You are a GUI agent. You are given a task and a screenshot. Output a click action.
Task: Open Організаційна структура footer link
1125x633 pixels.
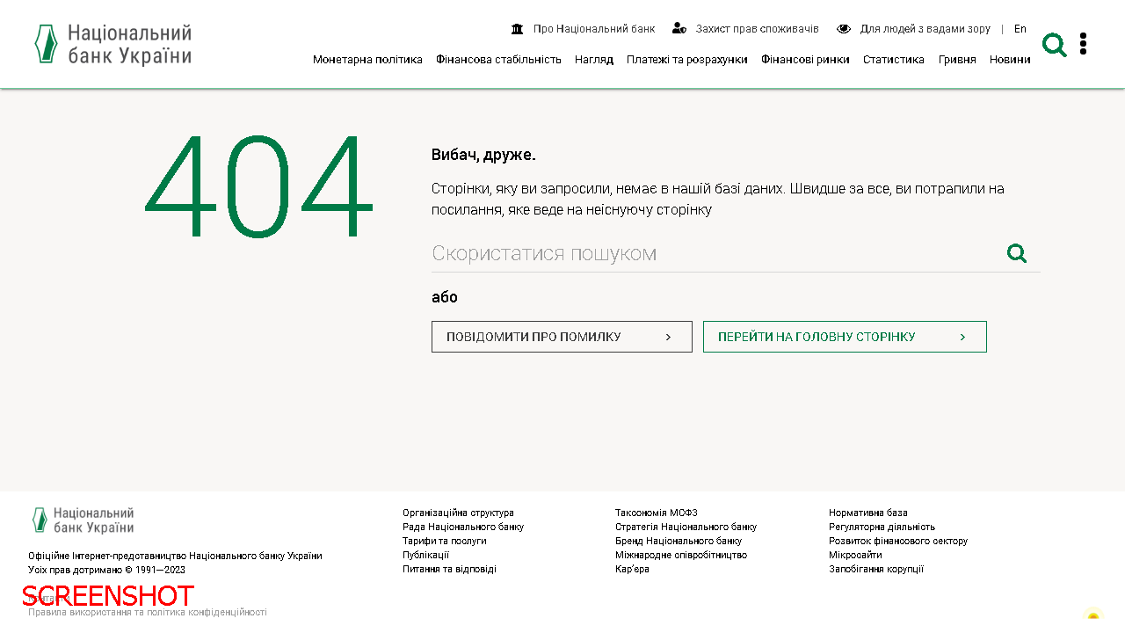coord(458,513)
